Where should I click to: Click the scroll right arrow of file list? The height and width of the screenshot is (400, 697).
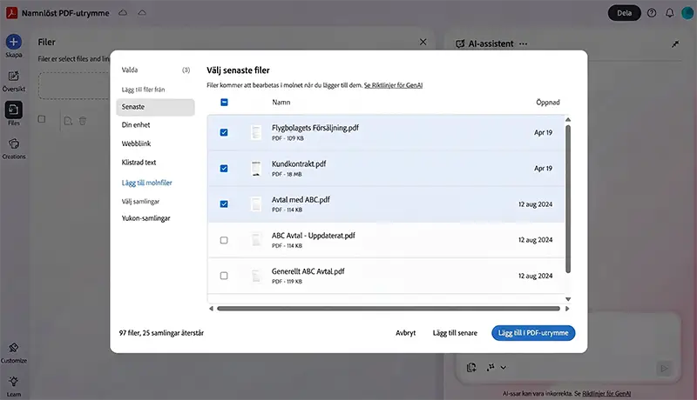pyautogui.click(x=567, y=308)
